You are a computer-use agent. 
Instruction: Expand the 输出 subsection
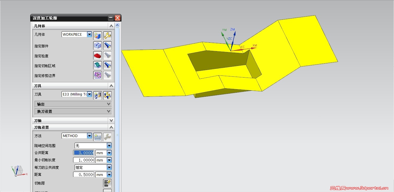coord(109,104)
